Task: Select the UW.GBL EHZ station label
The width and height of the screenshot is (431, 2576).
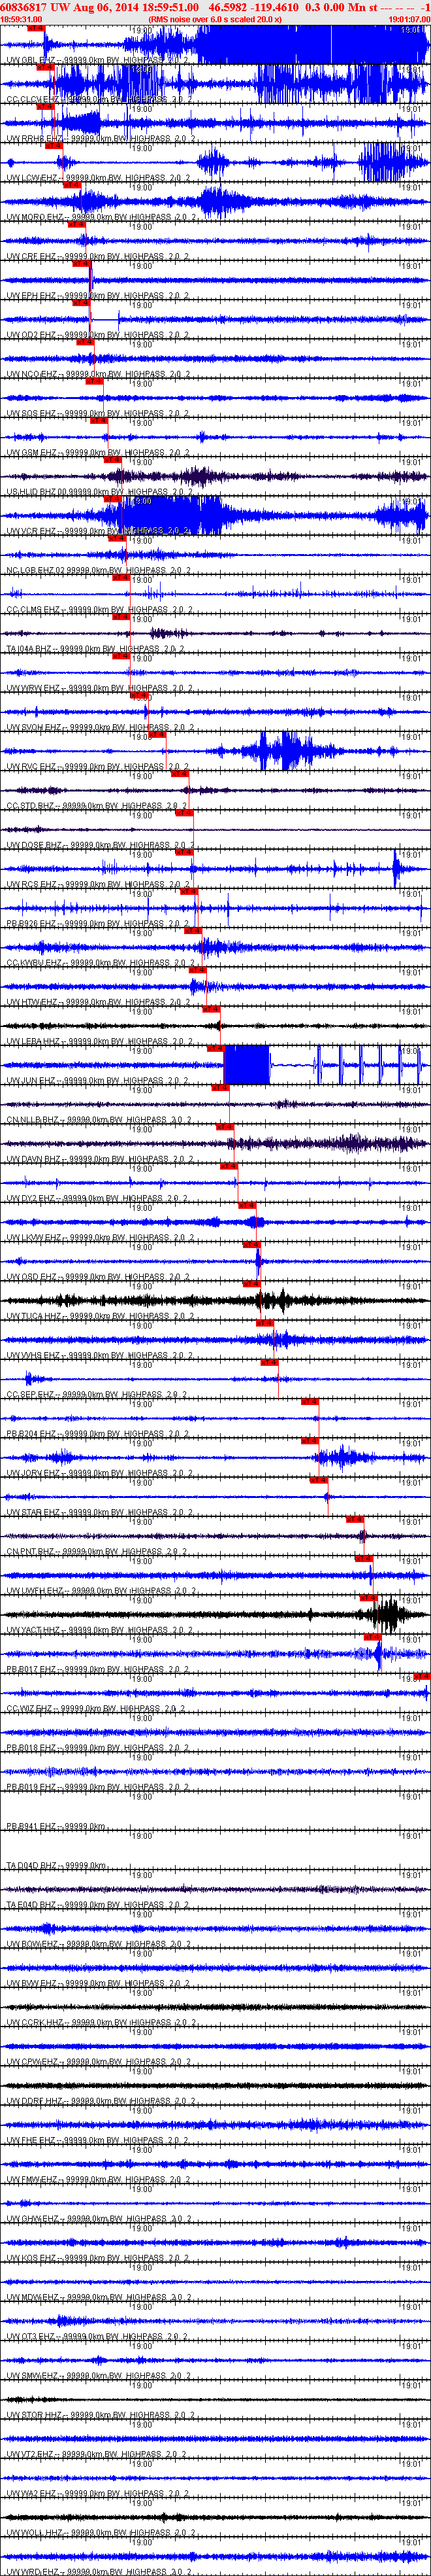Action: click(31, 61)
